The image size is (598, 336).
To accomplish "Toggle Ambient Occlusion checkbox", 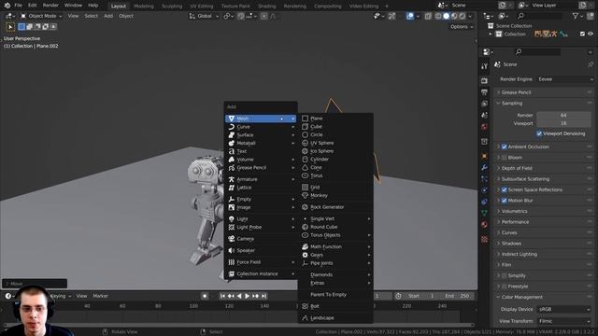I will [x=505, y=147].
